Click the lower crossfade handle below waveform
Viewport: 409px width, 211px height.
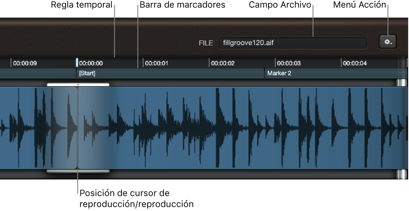tap(78, 171)
